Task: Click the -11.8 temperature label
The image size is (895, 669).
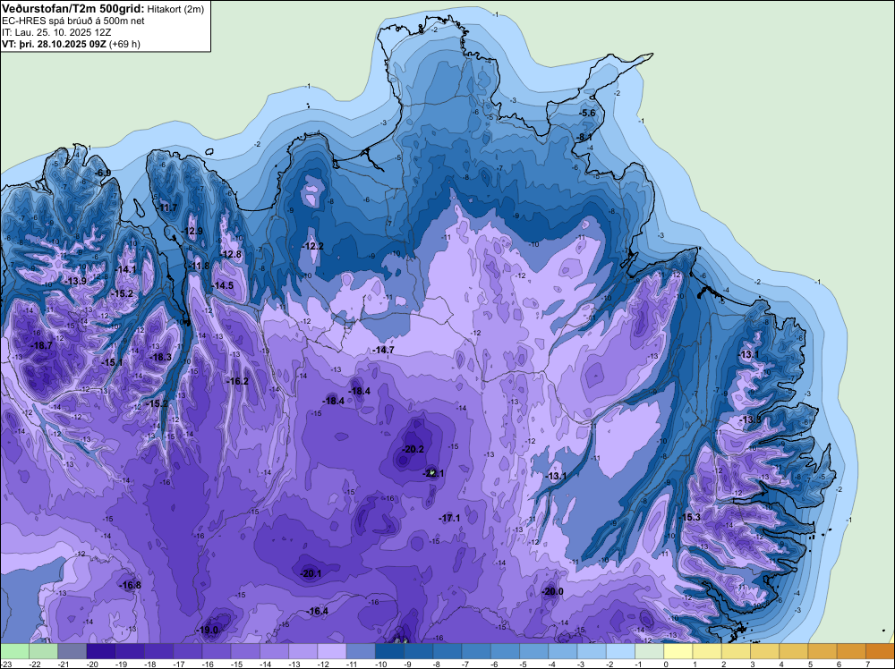Action: (x=199, y=266)
